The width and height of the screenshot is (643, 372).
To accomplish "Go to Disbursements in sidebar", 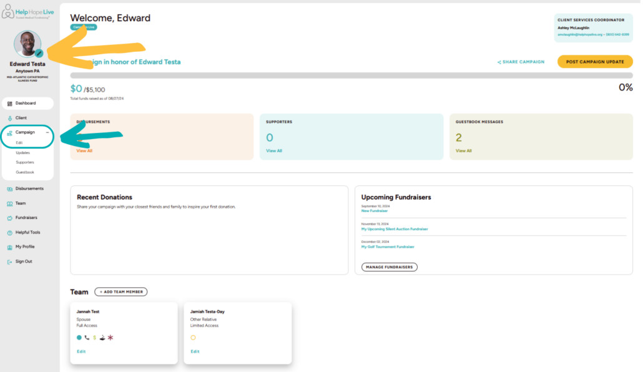I will [29, 188].
